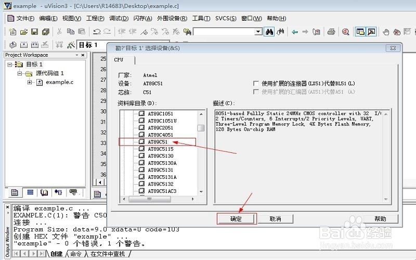Click the Kill All Breakpoints hands icon

pos(397,32)
